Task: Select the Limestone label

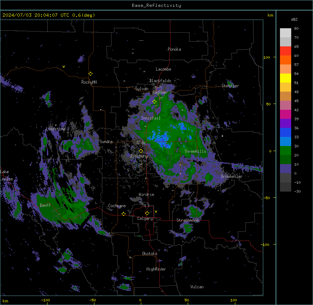Action: (x=56, y=129)
